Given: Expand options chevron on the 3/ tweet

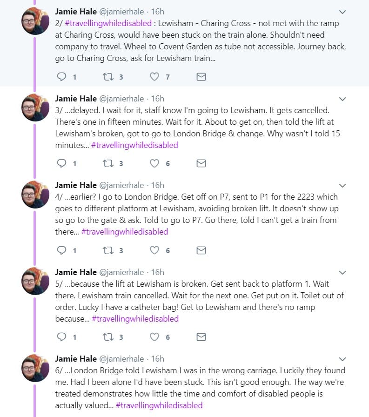Looking at the screenshot, I should pos(342,99).
